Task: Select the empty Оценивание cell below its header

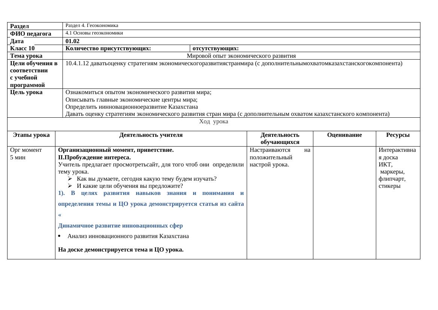Action: (344, 202)
